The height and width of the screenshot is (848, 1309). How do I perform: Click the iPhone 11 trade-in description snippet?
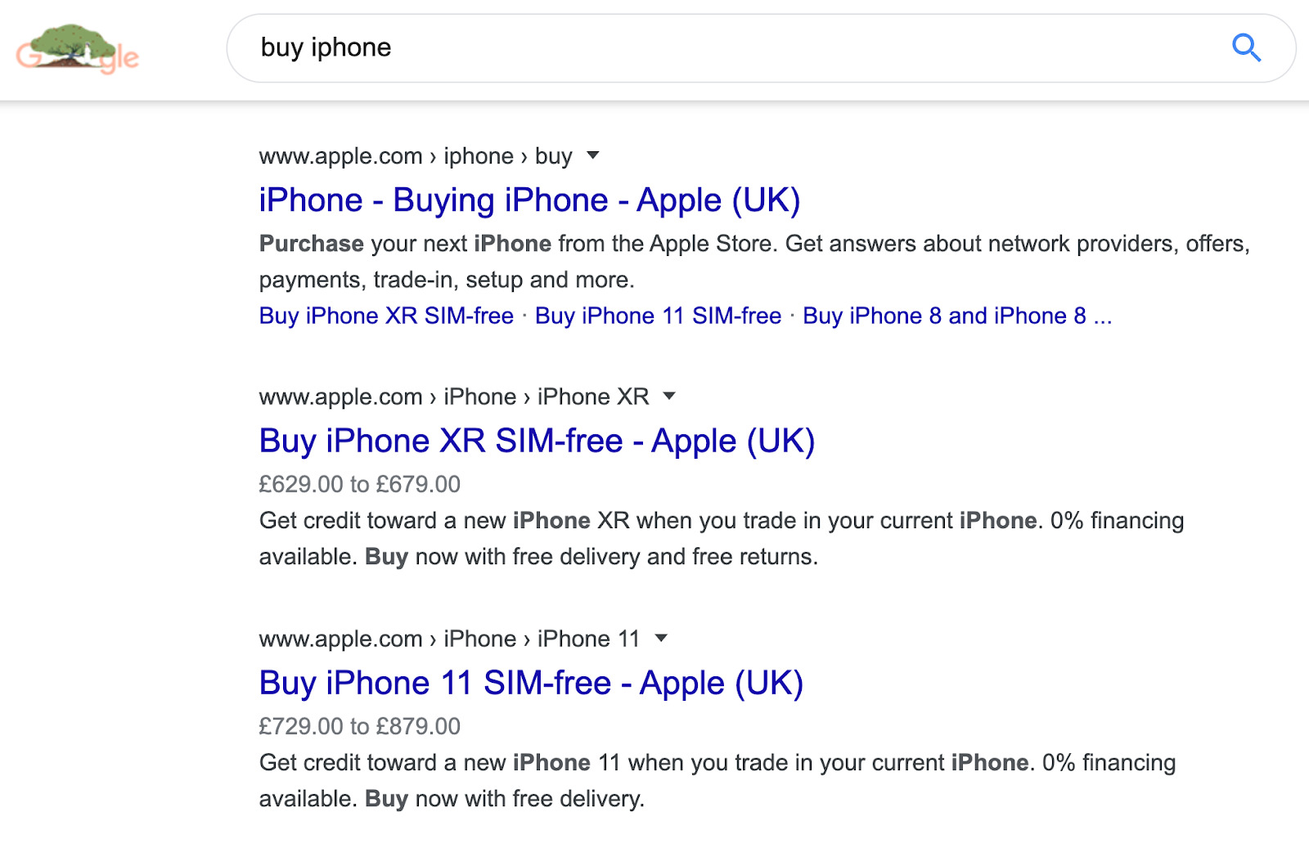(x=716, y=780)
